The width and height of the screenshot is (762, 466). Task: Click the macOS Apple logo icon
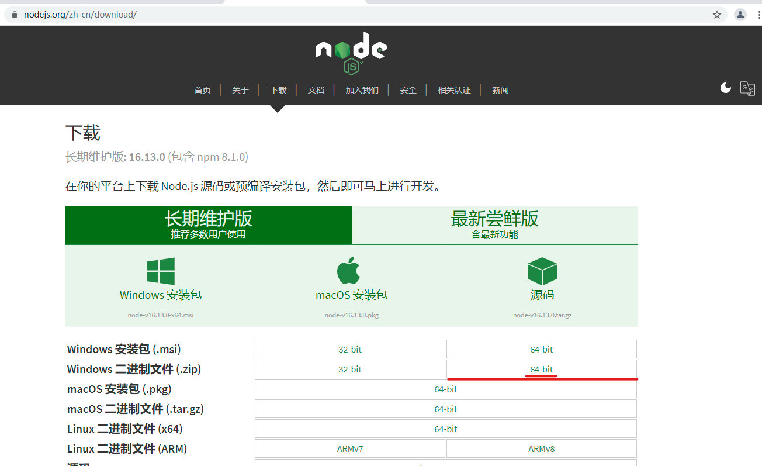pos(351,270)
